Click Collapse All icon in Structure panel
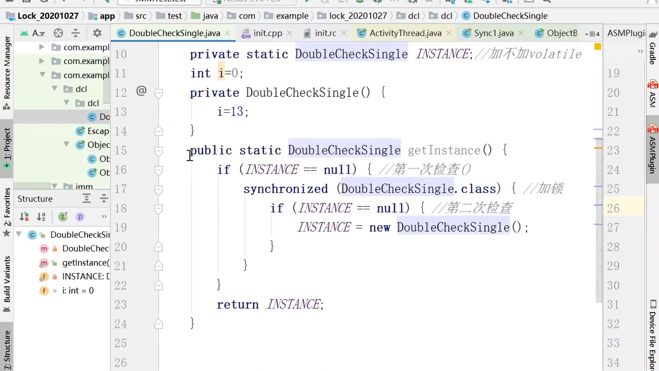 (x=103, y=199)
